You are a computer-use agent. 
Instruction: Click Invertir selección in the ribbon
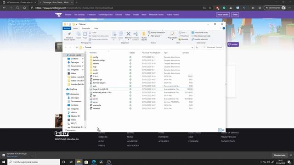(x=199, y=39)
